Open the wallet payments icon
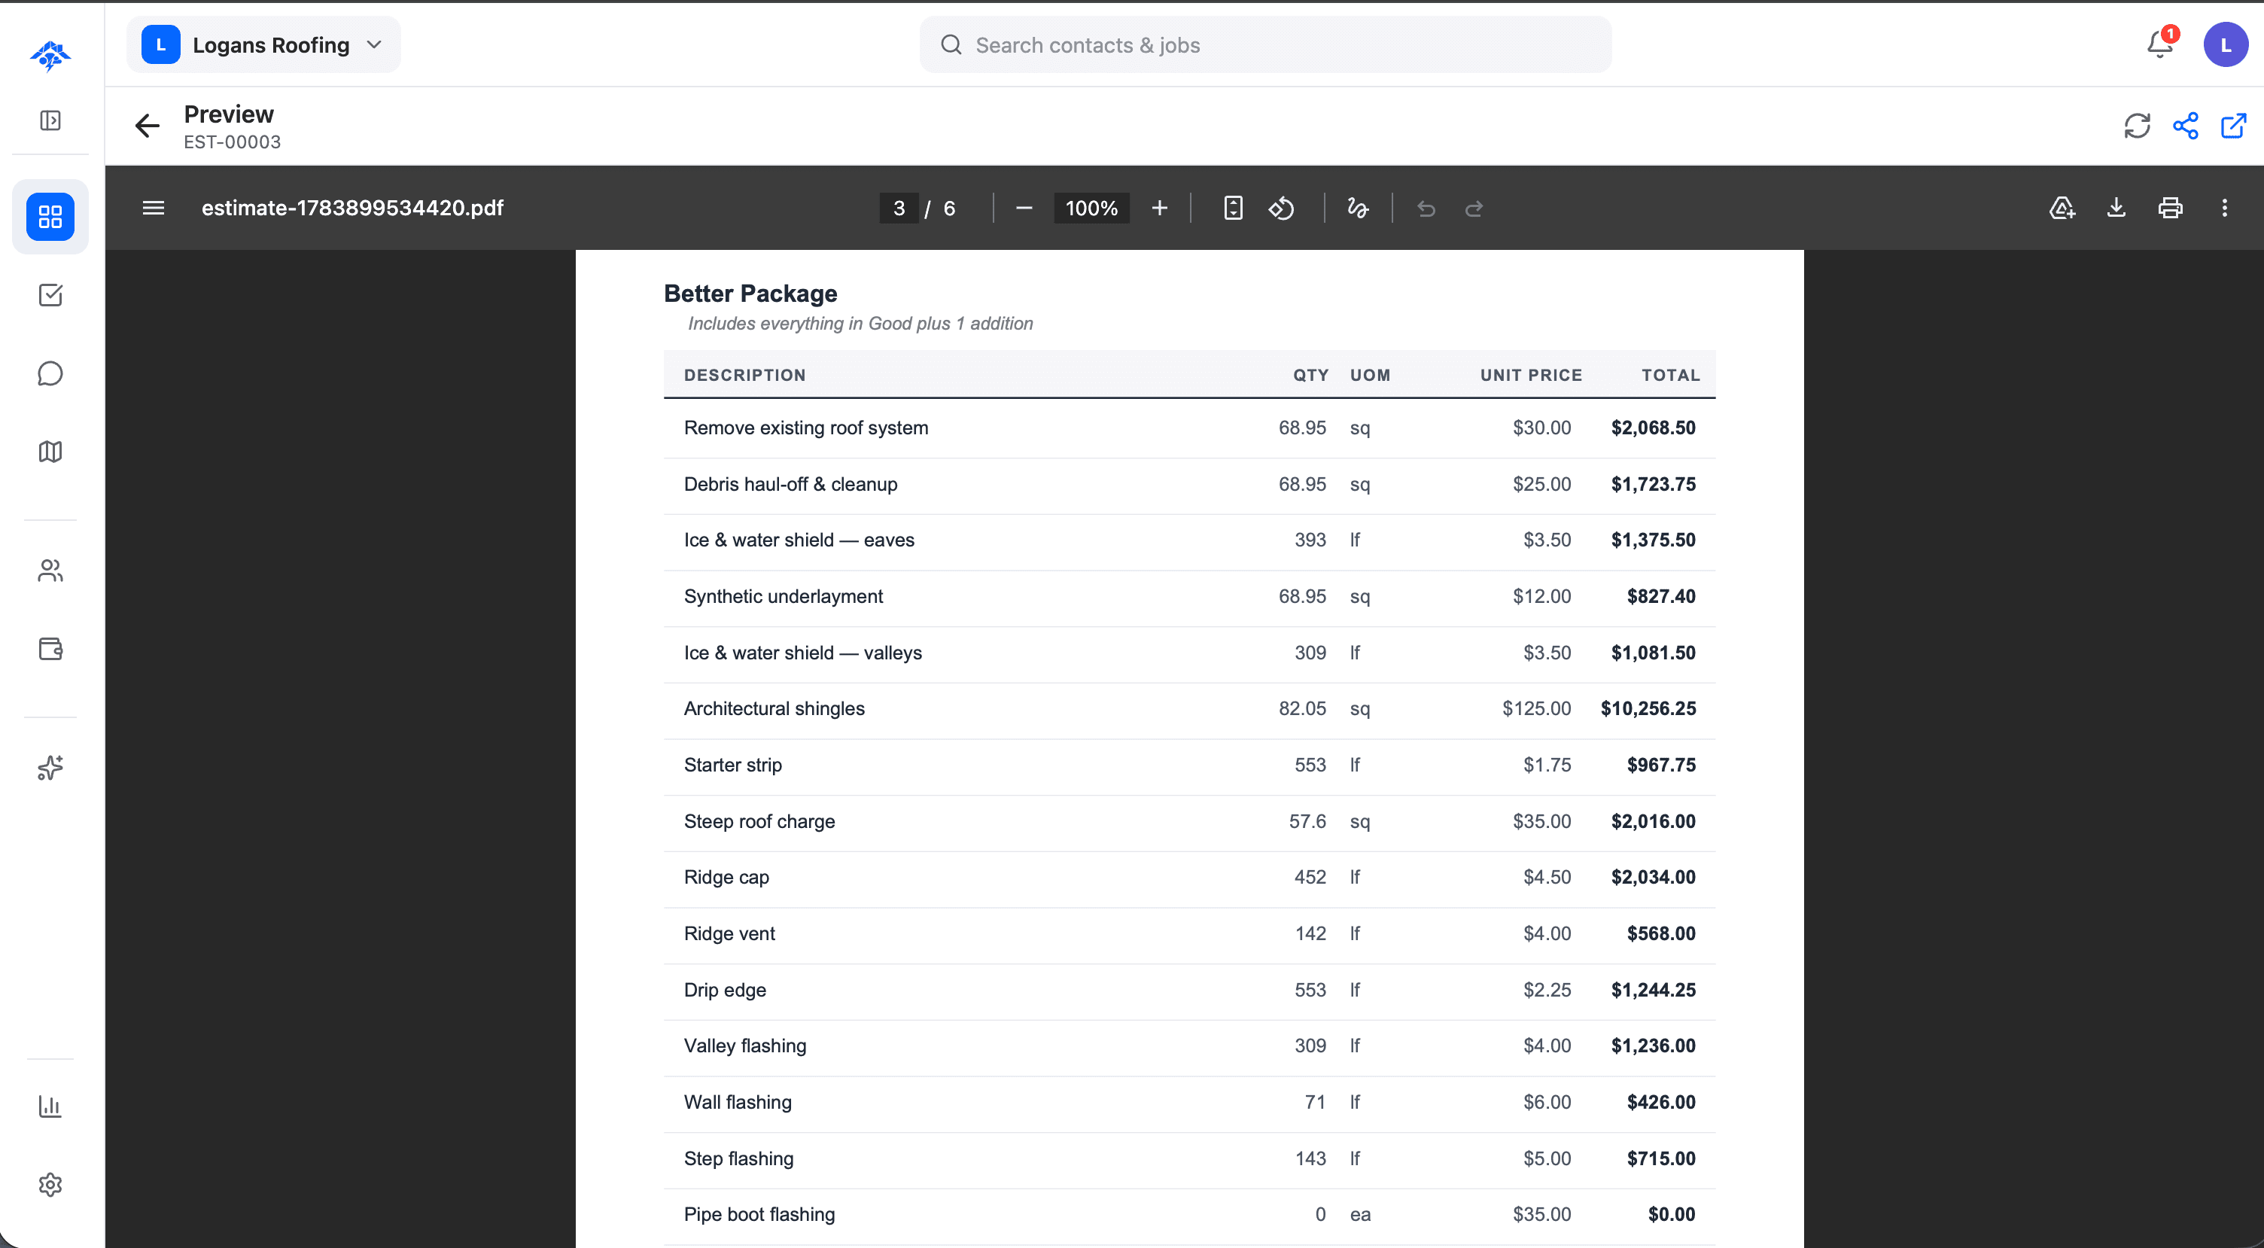The image size is (2264, 1248). (51, 650)
